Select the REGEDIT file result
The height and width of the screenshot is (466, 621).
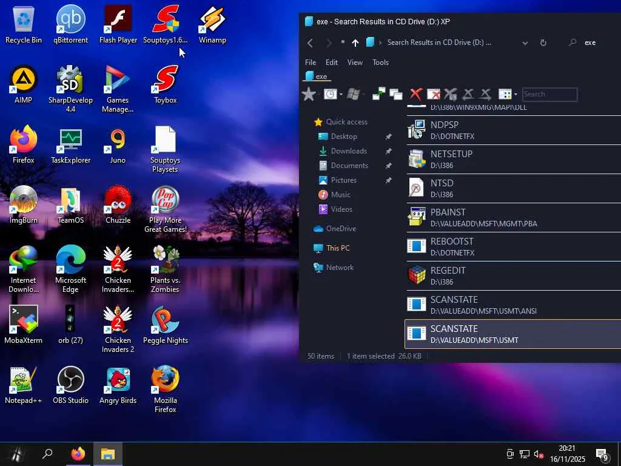[514, 276]
